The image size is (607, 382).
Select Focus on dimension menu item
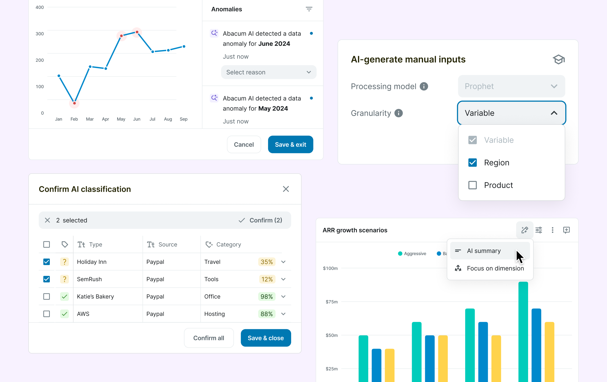point(495,268)
